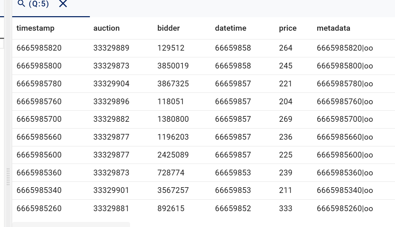The image size is (395, 227).
Task: Click the datetime column header
Action: [x=230, y=28]
